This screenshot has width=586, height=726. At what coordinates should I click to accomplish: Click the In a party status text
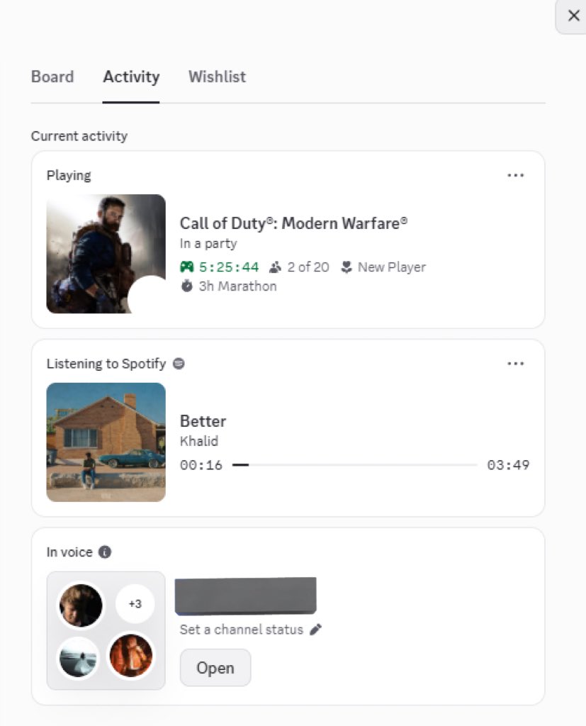click(208, 244)
